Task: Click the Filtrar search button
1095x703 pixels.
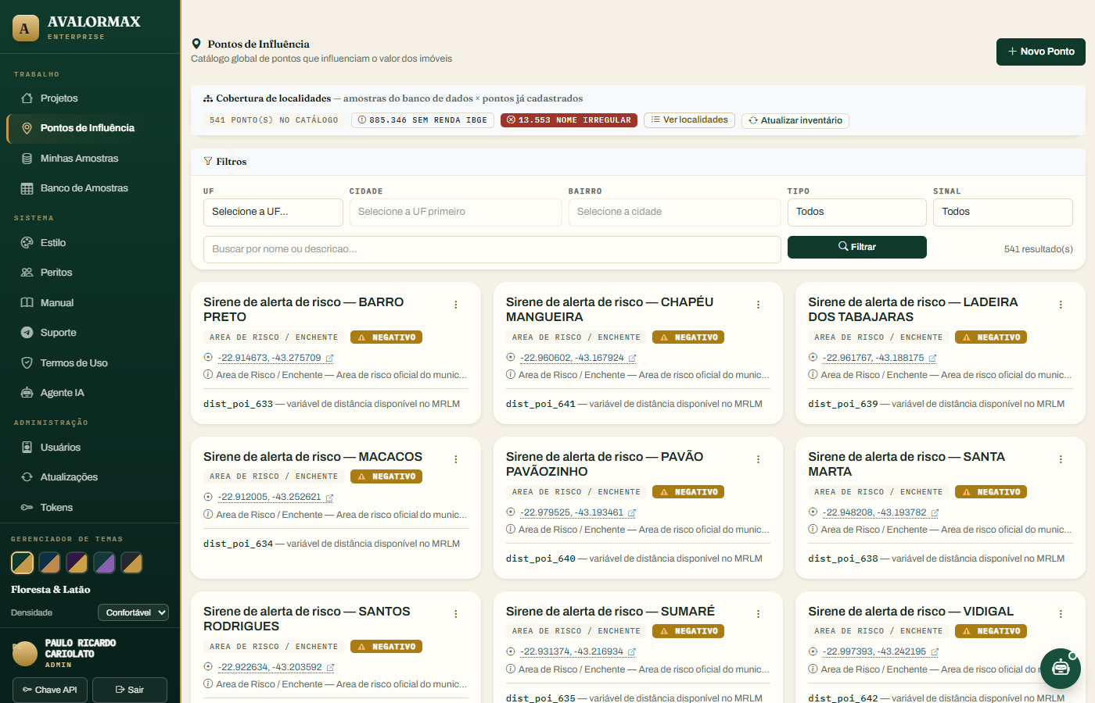Action: click(x=856, y=247)
